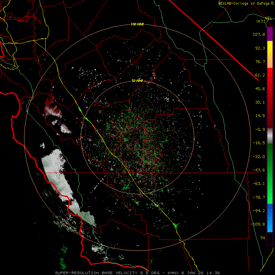Select the -109.8 legend value
The image size is (275, 275).
click(x=258, y=224)
